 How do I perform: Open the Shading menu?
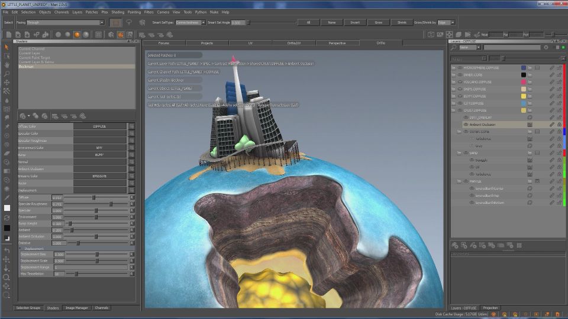(x=118, y=12)
